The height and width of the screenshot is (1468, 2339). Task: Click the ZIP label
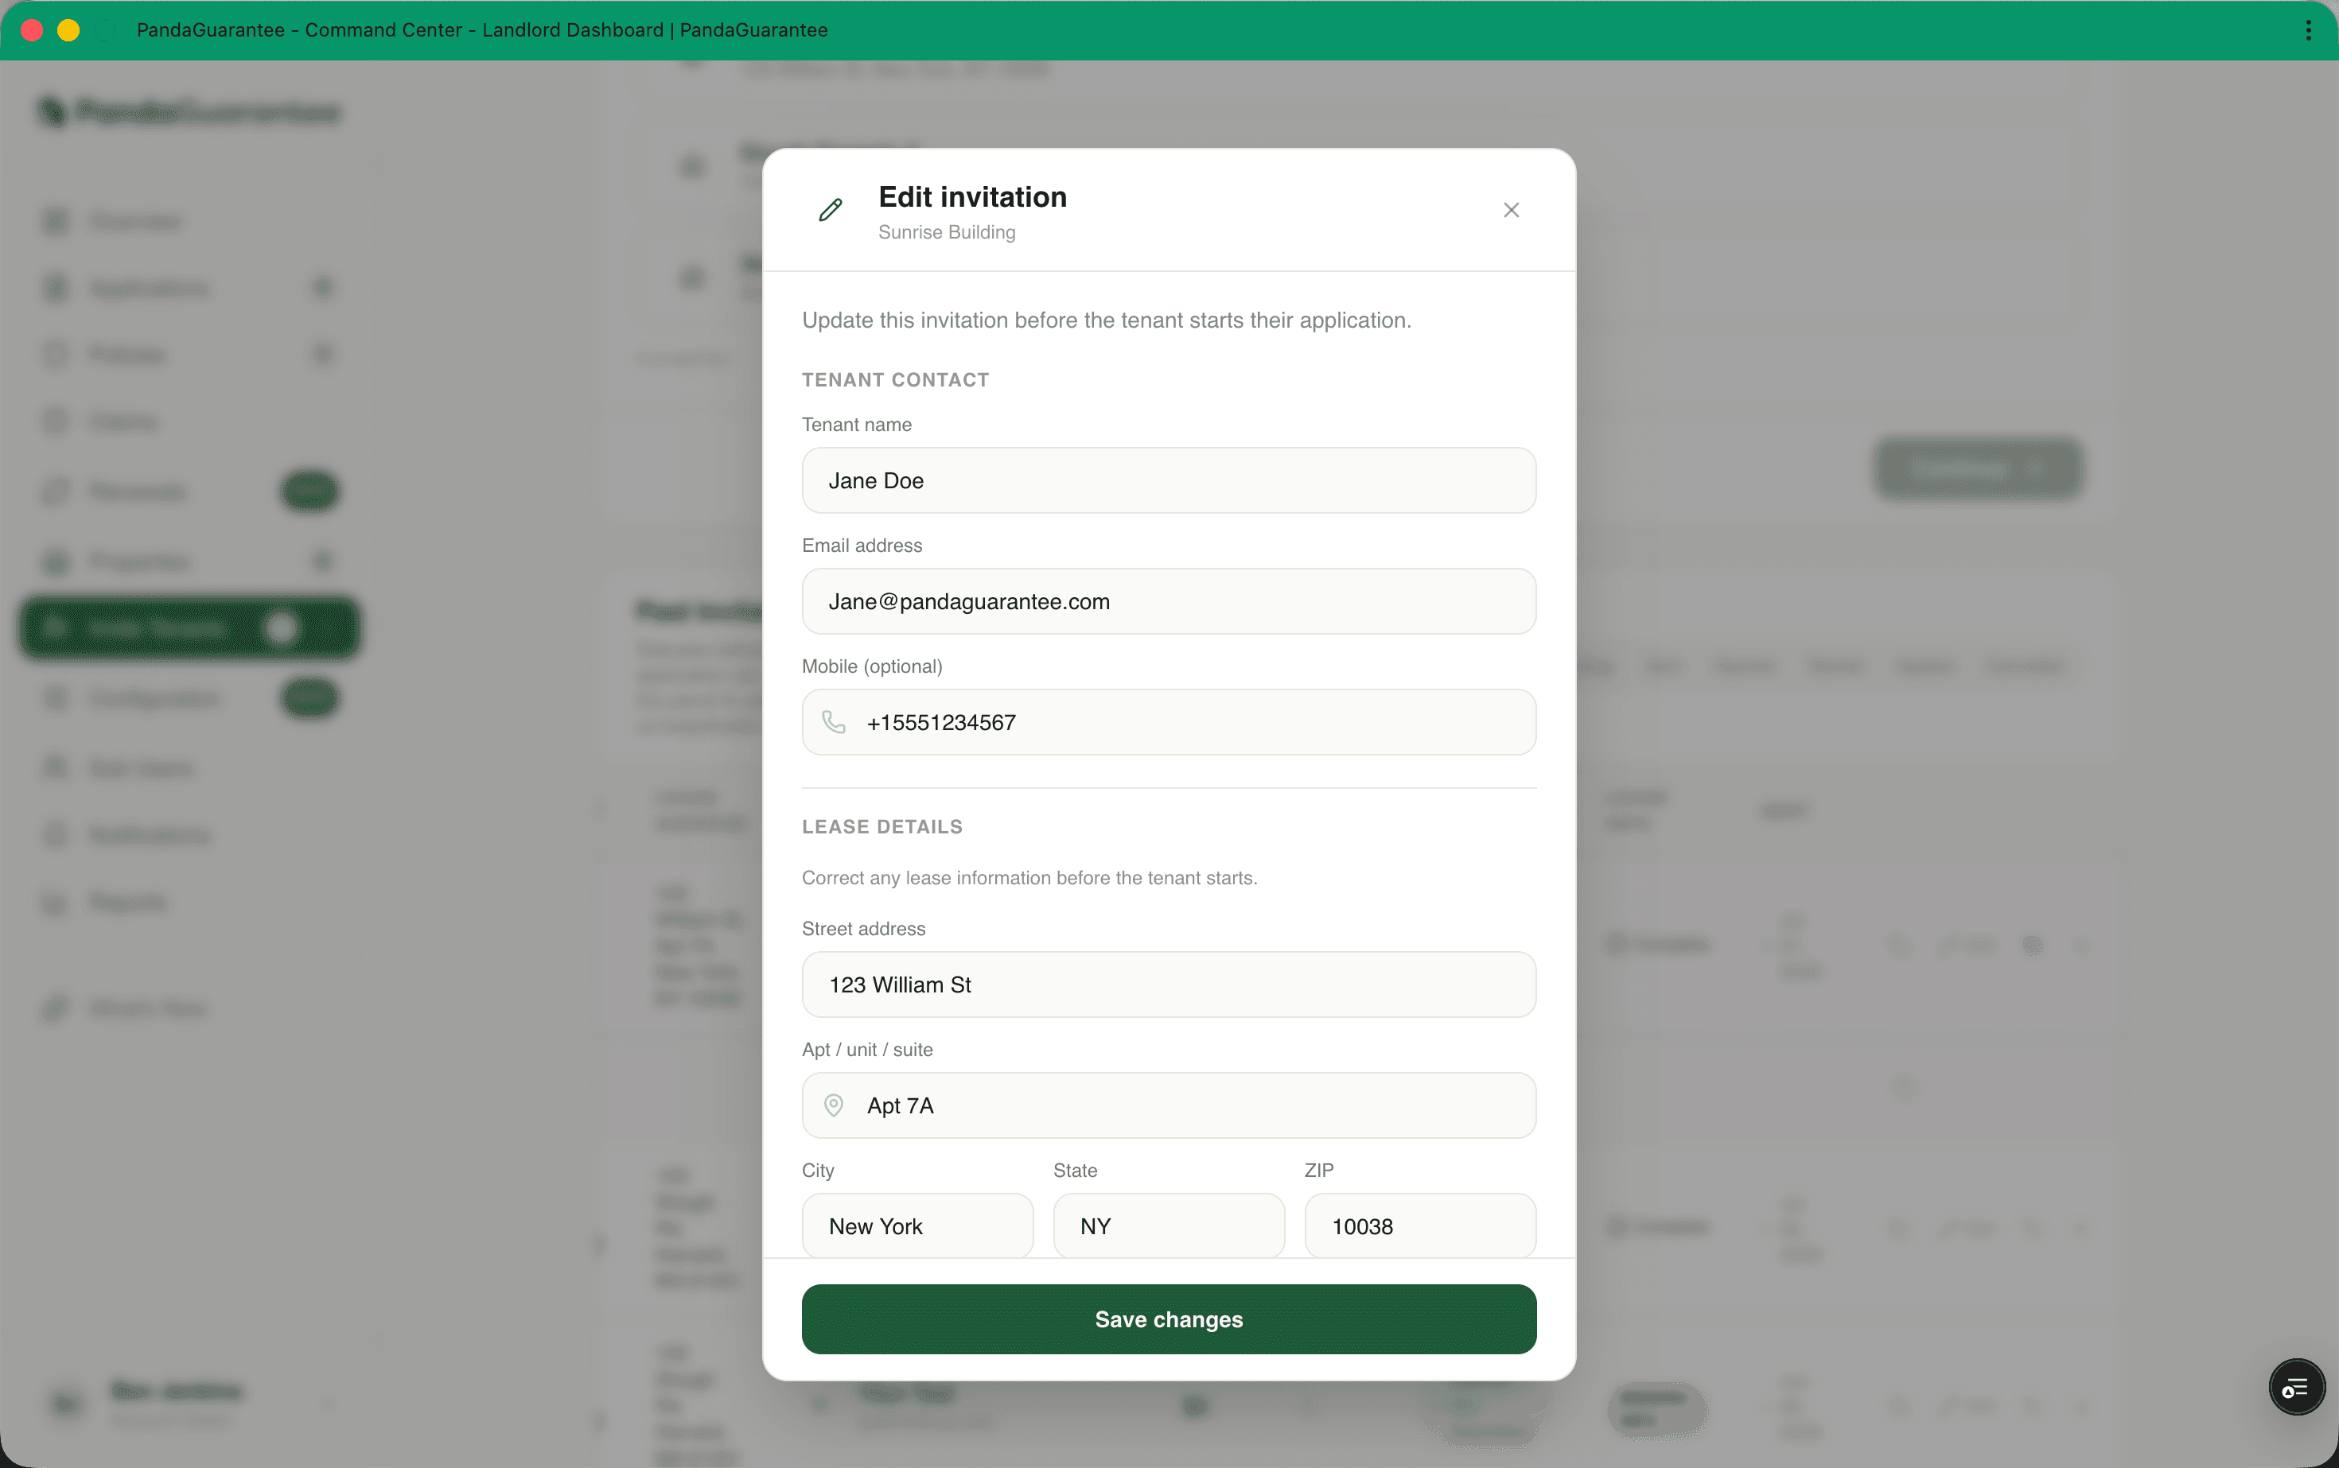1319,1170
